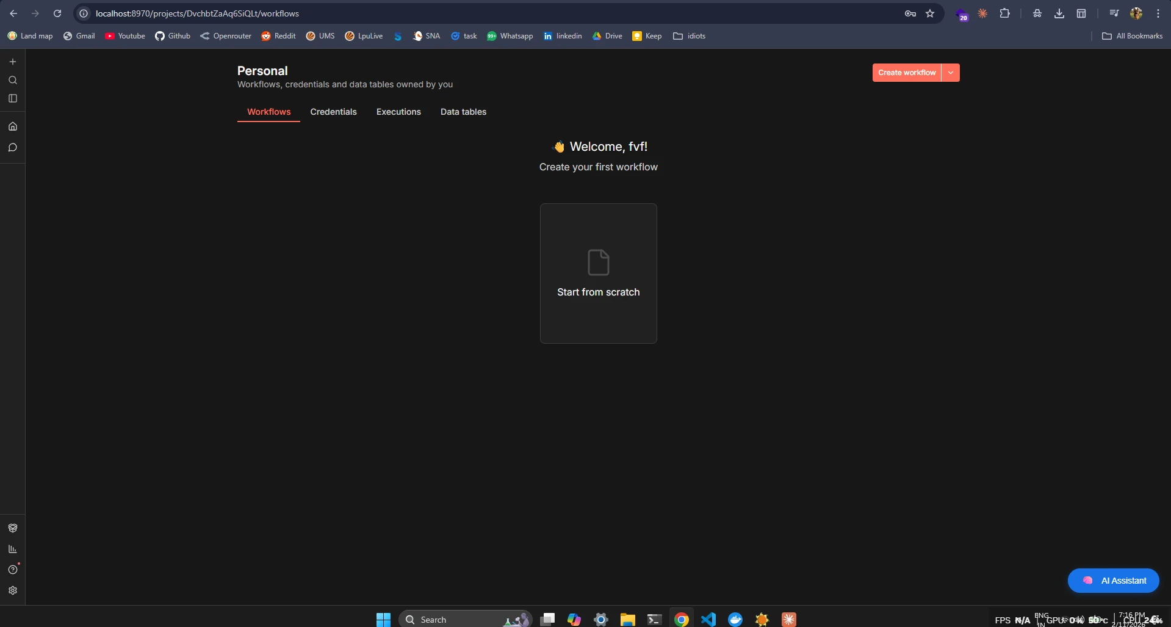The height and width of the screenshot is (627, 1171).
Task: Open the help question-mark icon in sidebar
Action: 12,569
